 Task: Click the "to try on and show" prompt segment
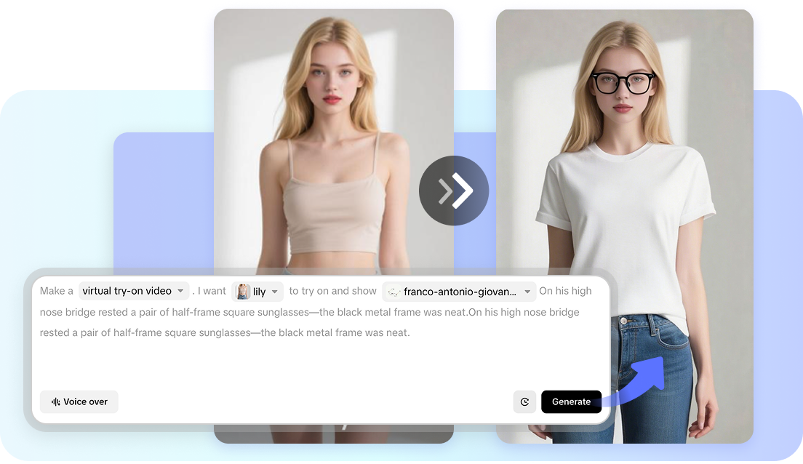tap(332, 290)
